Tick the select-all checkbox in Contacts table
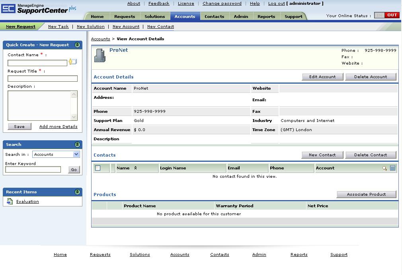This screenshot has height=275, width=402. click(x=98, y=168)
